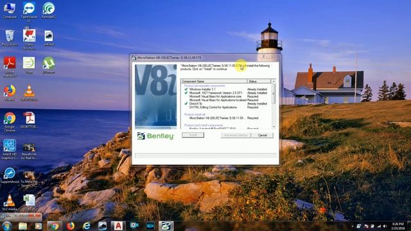Click the Product install set heading

pyautogui.click(x=195, y=114)
